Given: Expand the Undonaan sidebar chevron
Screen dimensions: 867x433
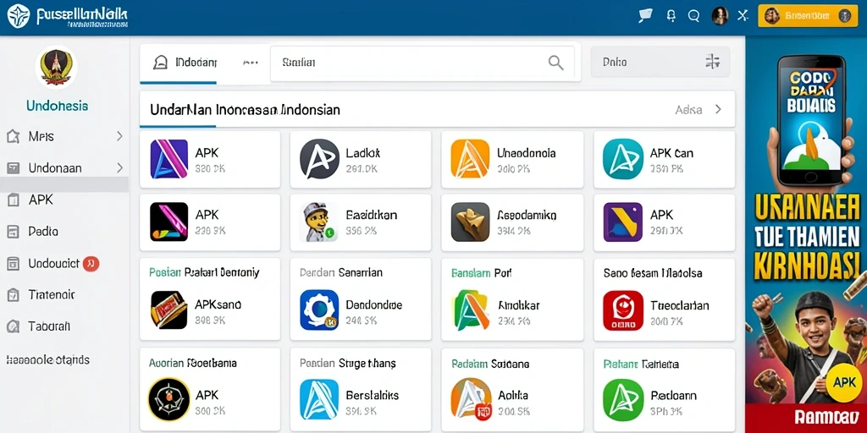Looking at the screenshot, I should coord(119,168).
